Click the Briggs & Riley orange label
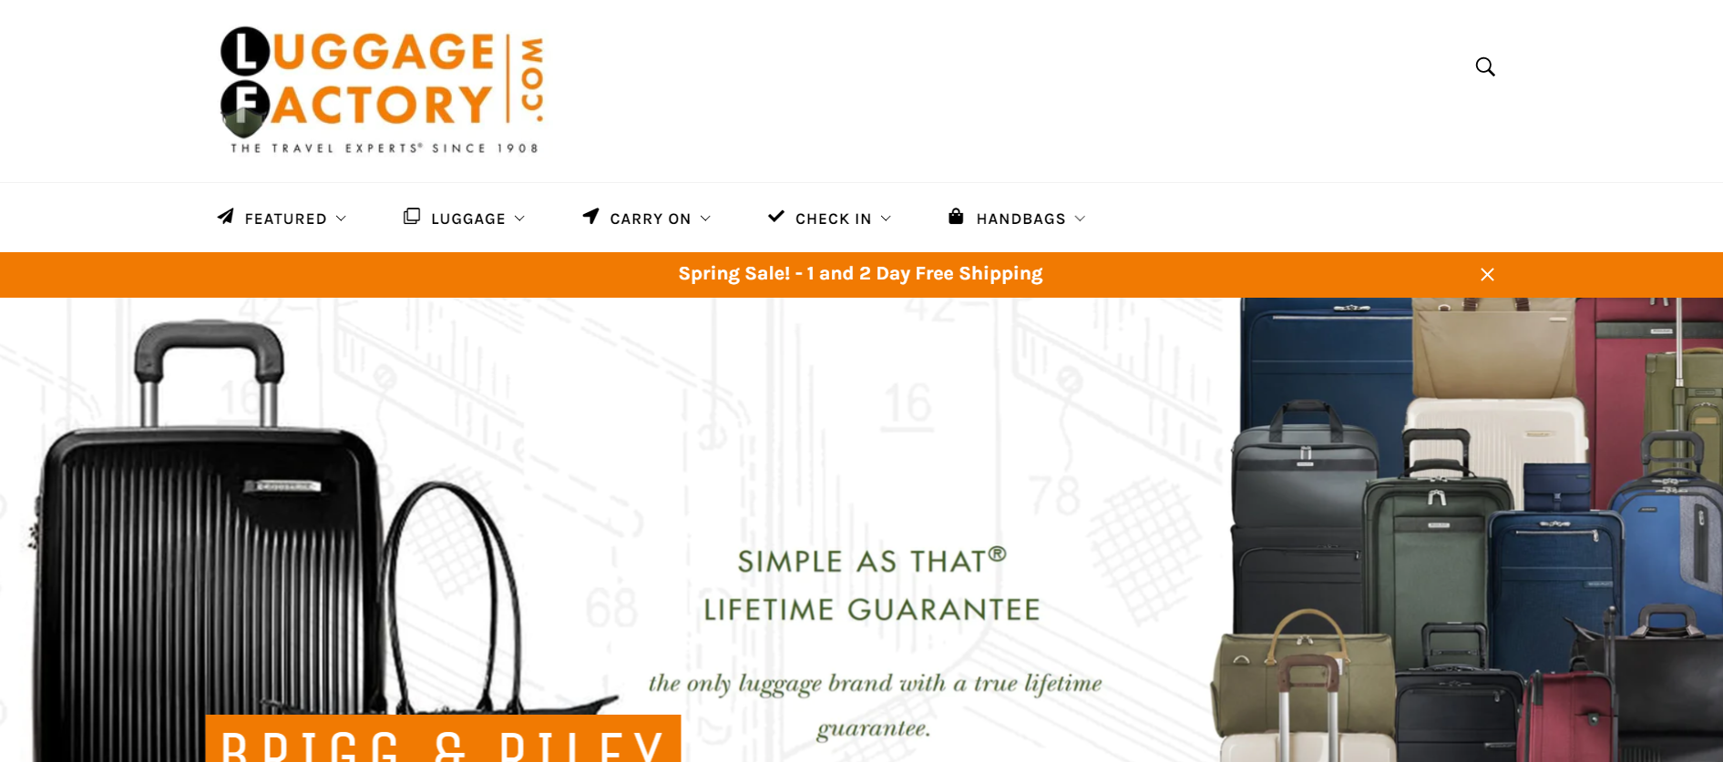The width and height of the screenshot is (1723, 762). coord(443,738)
